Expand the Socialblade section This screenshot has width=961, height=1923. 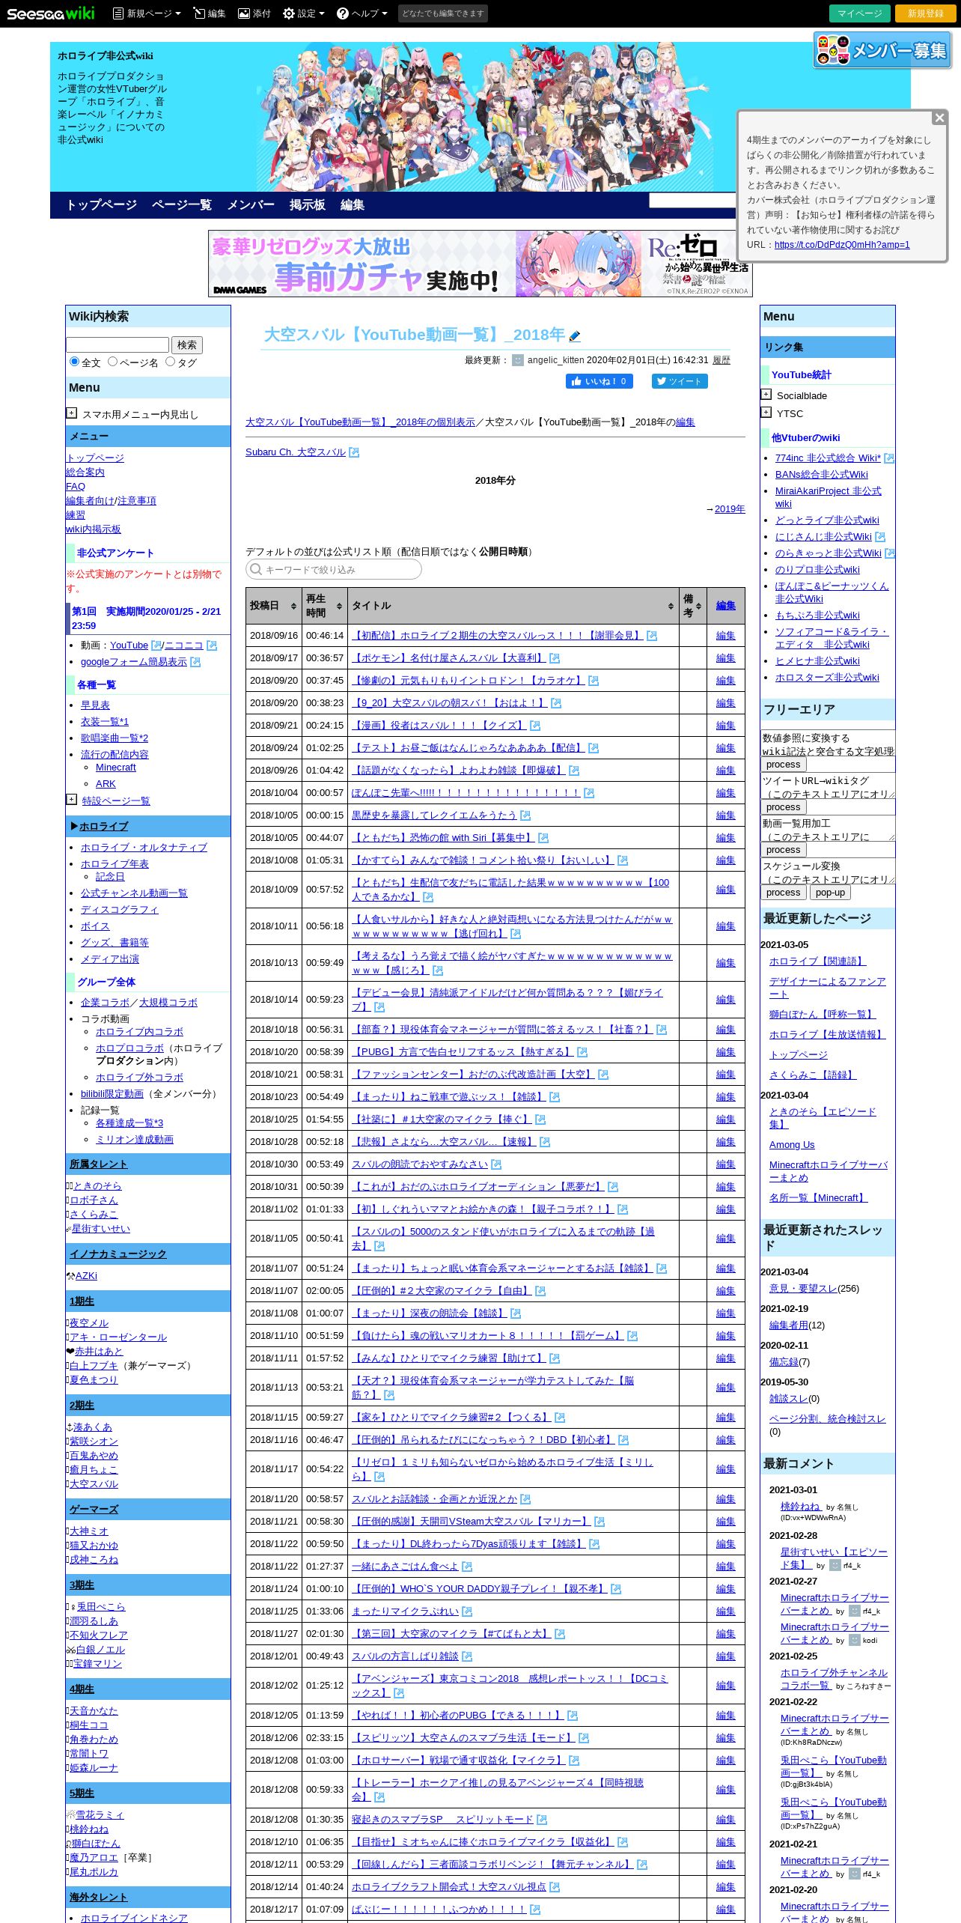(x=766, y=394)
